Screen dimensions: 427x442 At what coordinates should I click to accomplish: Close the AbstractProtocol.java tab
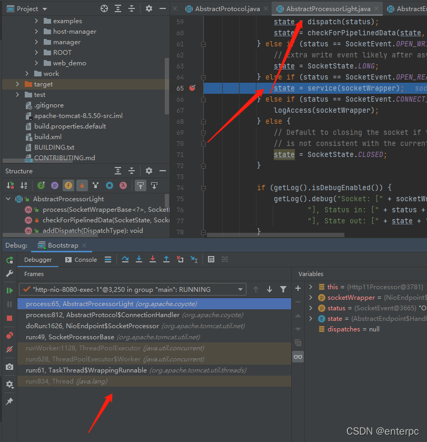tap(265, 9)
